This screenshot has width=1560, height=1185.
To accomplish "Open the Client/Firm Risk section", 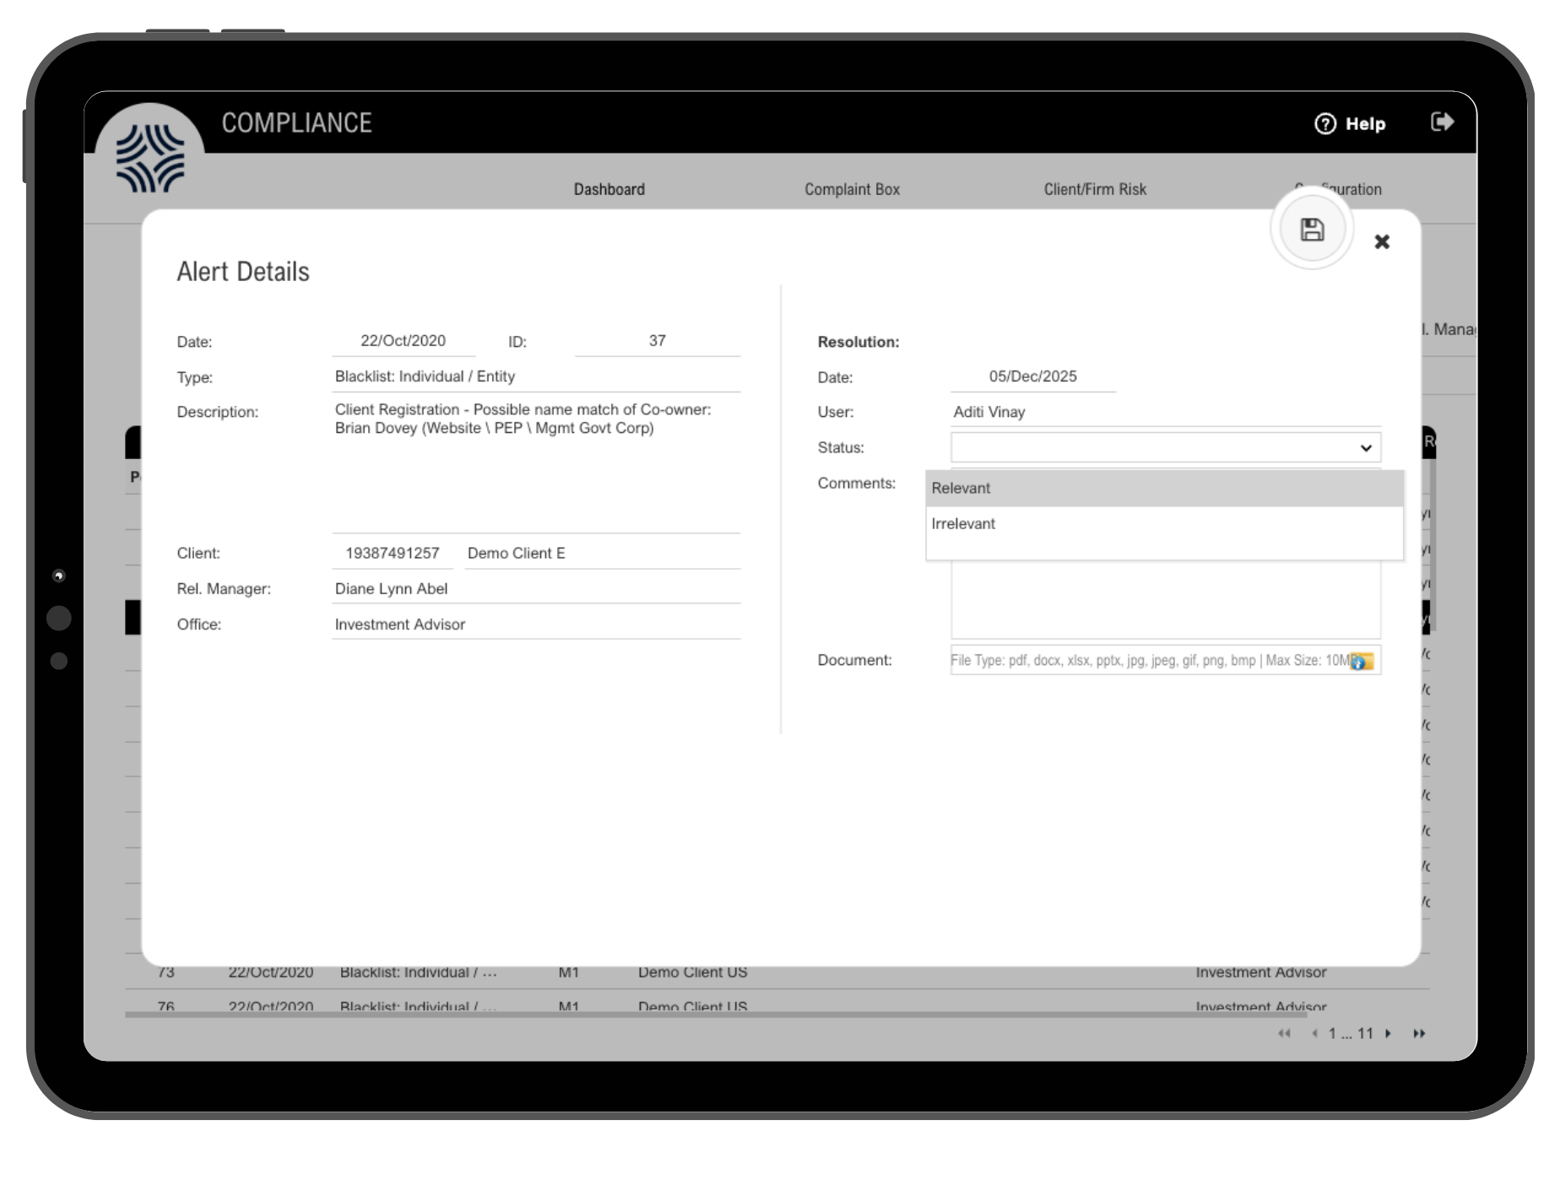I will [1094, 189].
